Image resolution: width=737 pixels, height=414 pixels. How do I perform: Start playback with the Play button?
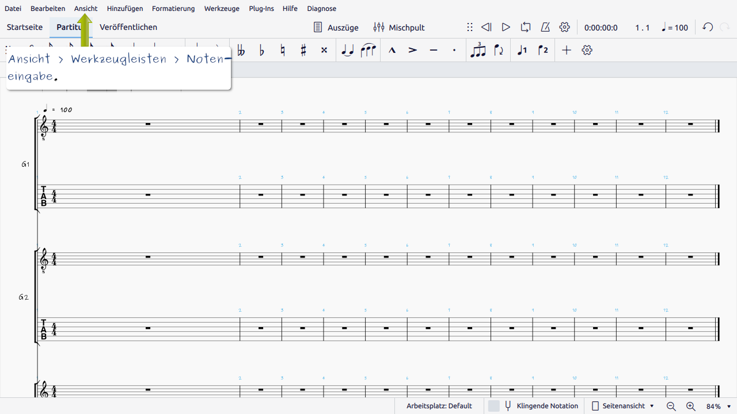506,27
